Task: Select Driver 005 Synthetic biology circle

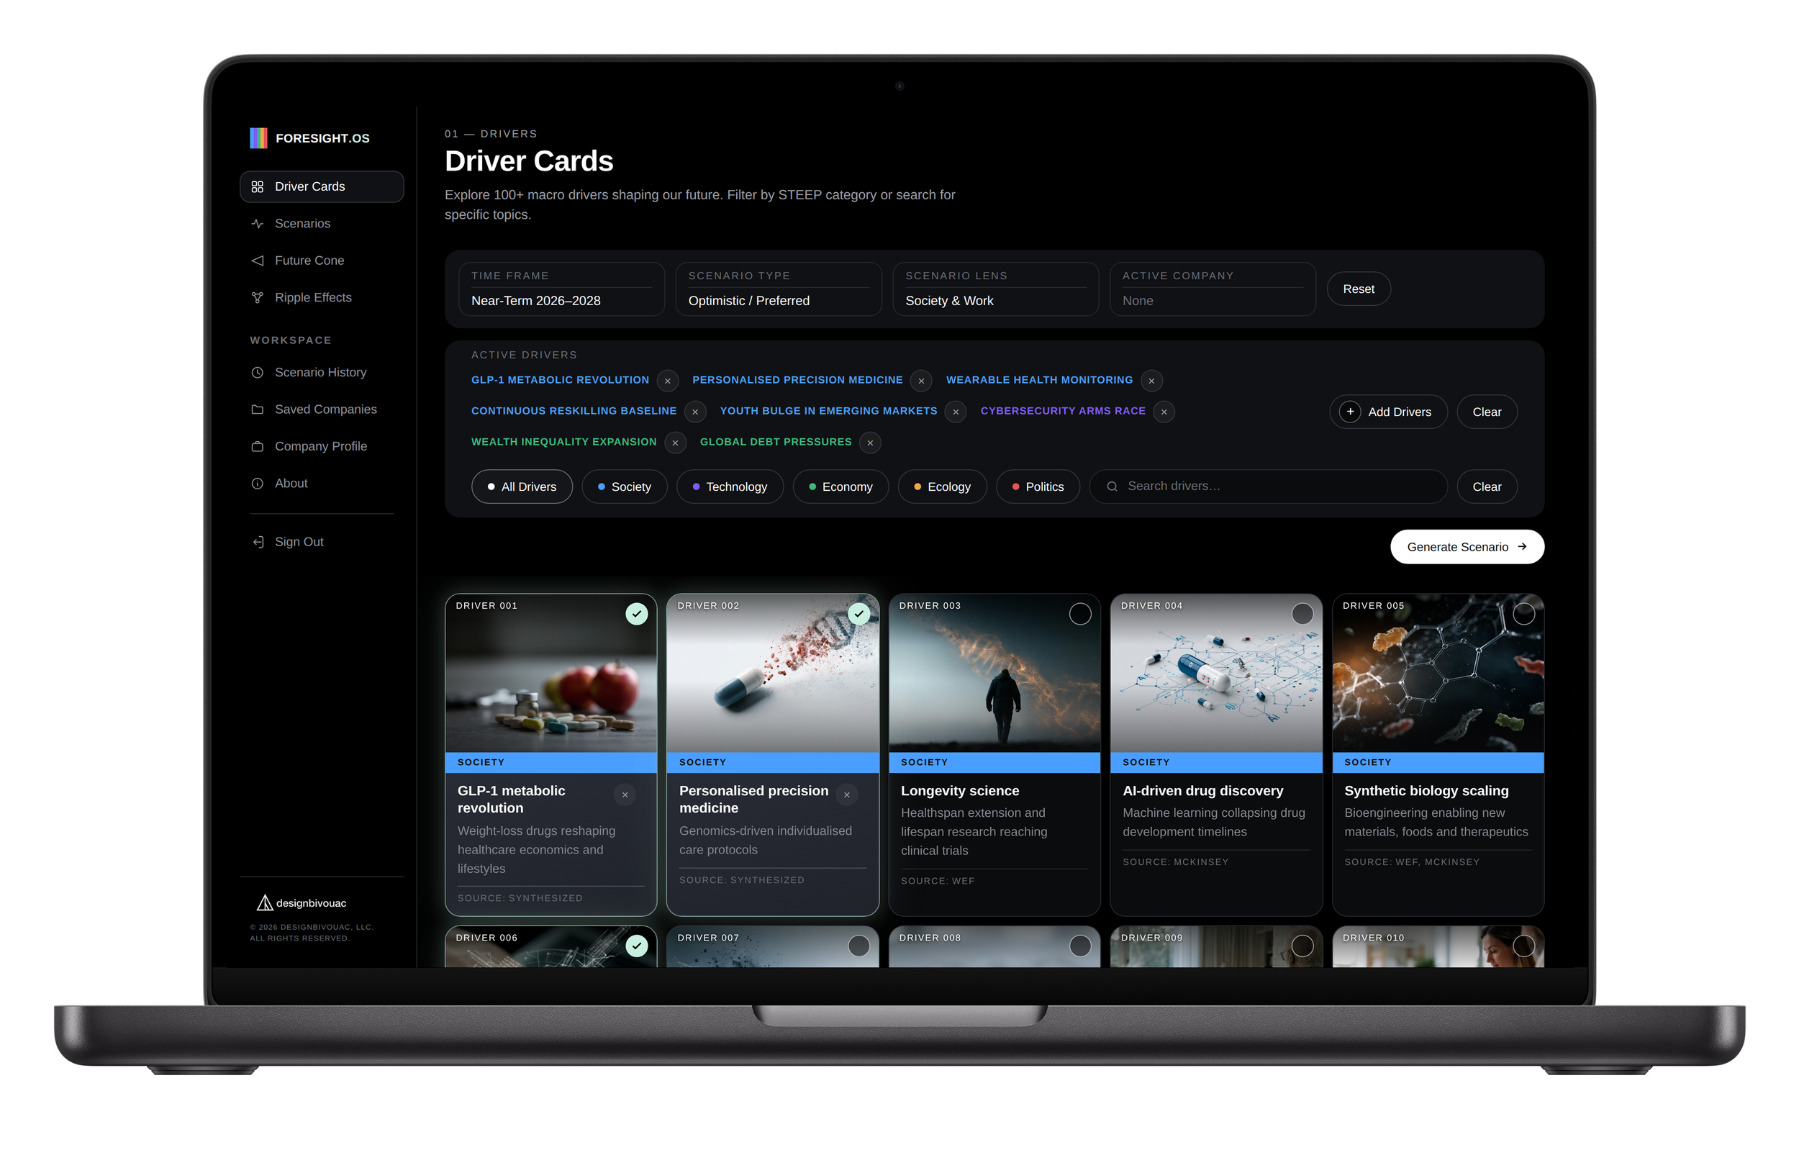Action: [1523, 615]
